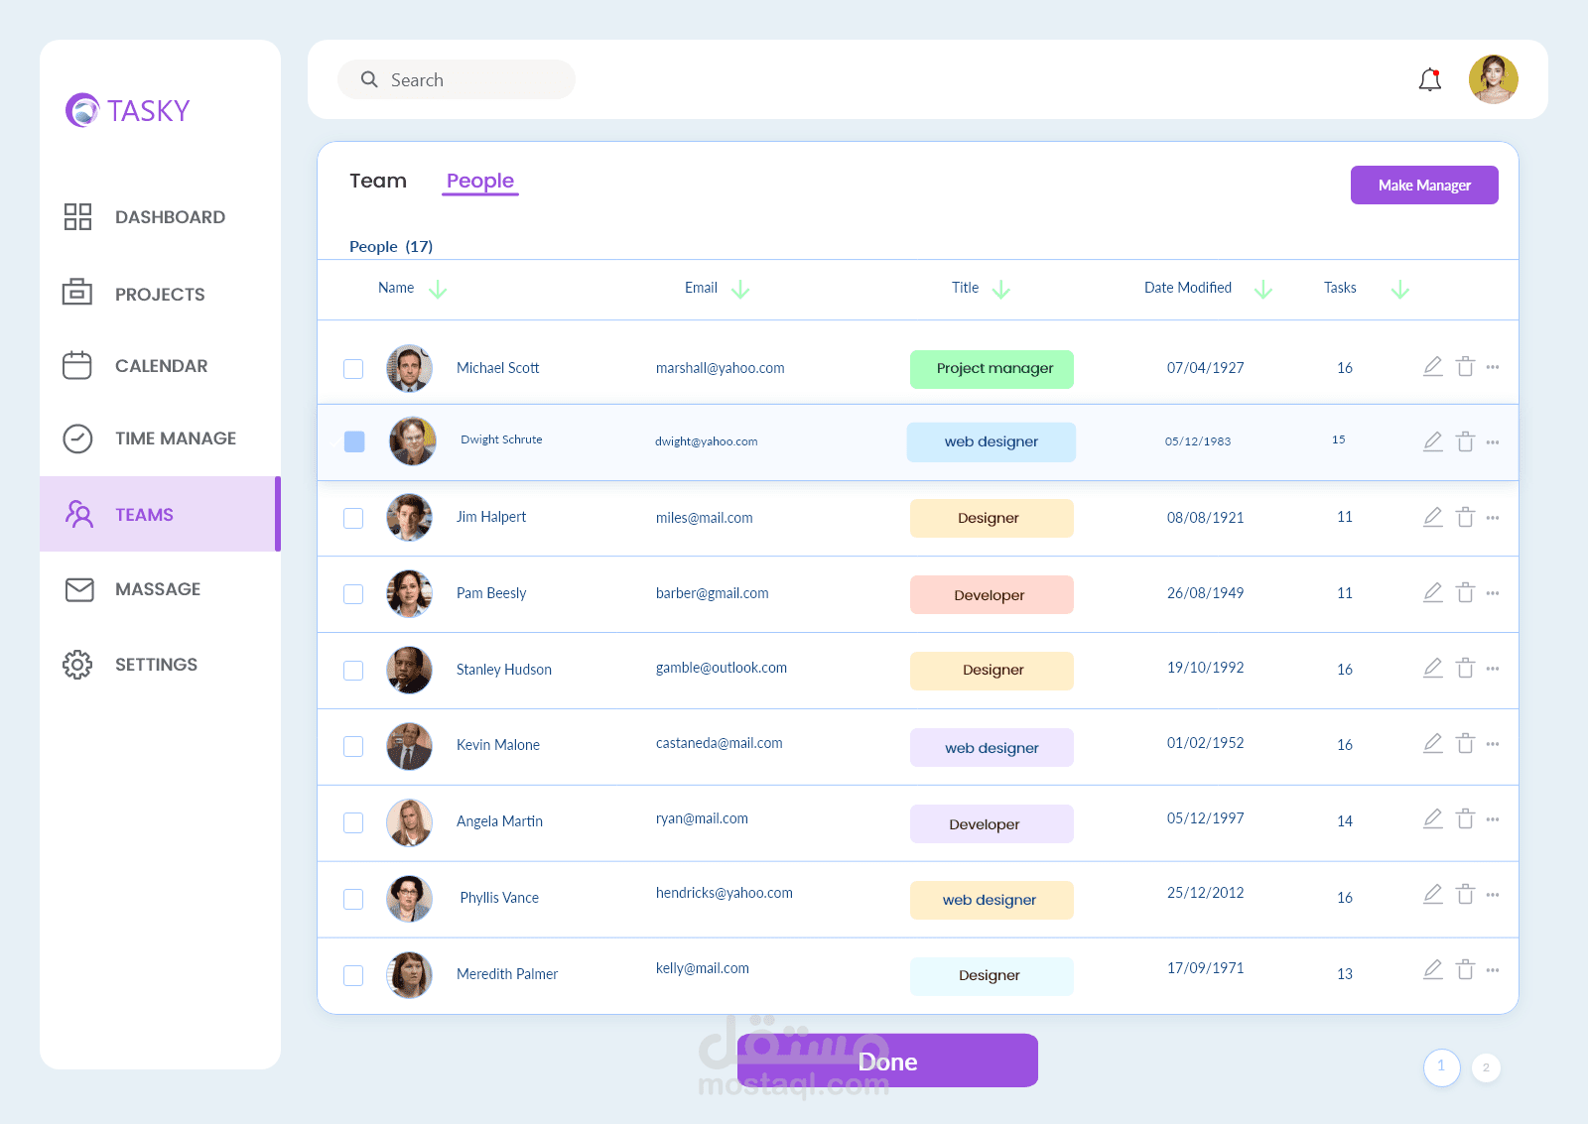This screenshot has width=1588, height=1124.
Task: Click the notification bell icon
Action: 1429,79
